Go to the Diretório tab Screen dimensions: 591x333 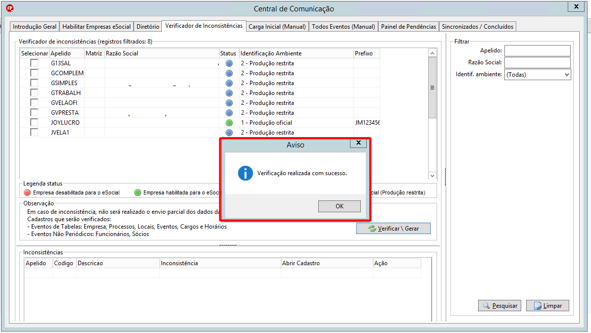pos(148,27)
